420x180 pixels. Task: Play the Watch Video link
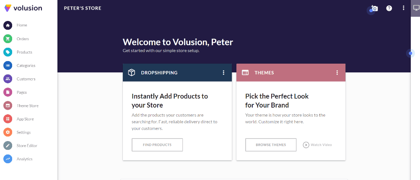coord(317,145)
